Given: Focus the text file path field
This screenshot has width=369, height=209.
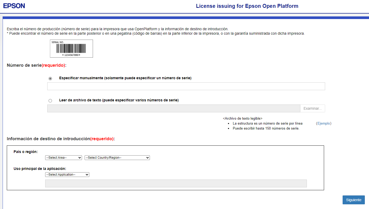Looking at the screenshot, I should 174,108.
